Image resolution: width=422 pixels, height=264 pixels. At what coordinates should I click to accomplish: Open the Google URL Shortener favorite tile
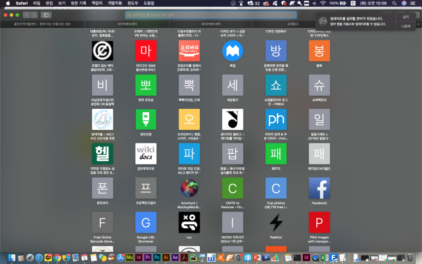(x=145, y=222)
